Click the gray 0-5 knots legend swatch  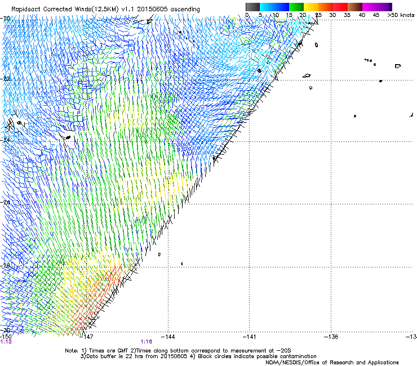point(252,7)
